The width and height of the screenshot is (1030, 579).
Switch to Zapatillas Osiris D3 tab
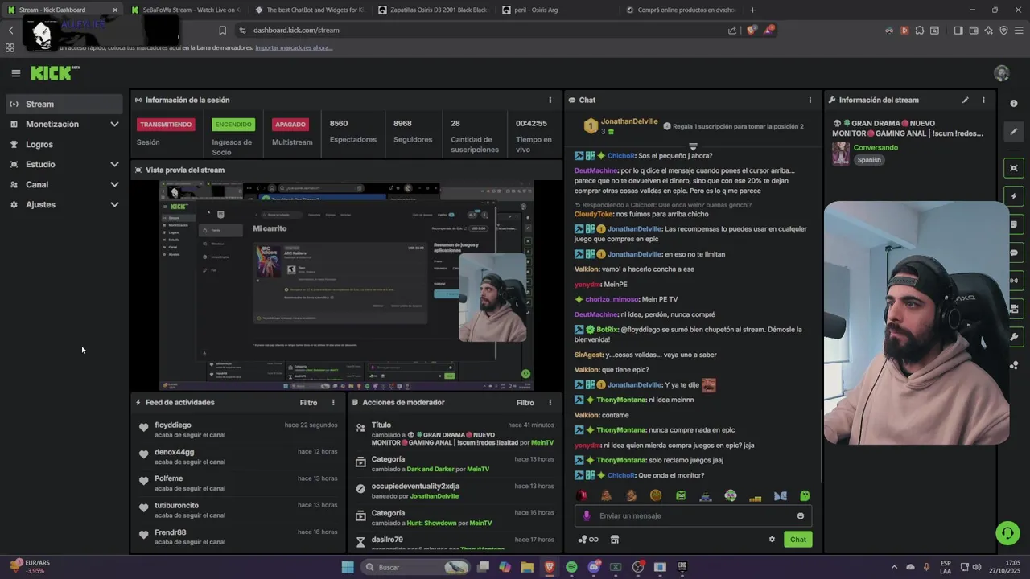pos(431,10)
